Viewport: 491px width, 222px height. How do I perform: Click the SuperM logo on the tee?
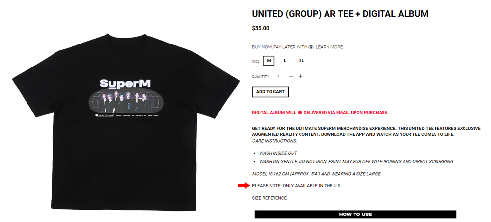pyautogui.click(x=125, y=83)
